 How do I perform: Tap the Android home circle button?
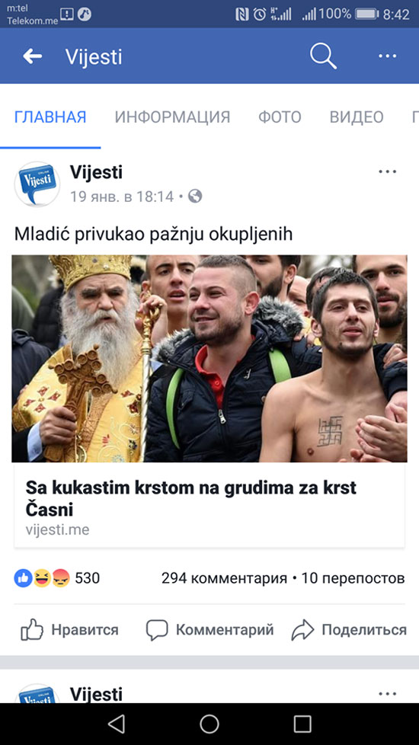click(209, 724)
